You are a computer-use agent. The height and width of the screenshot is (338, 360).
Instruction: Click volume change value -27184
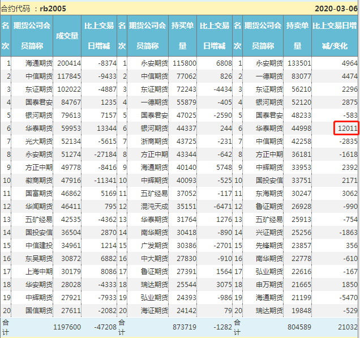pyautogui.click(x=105, y=155)
